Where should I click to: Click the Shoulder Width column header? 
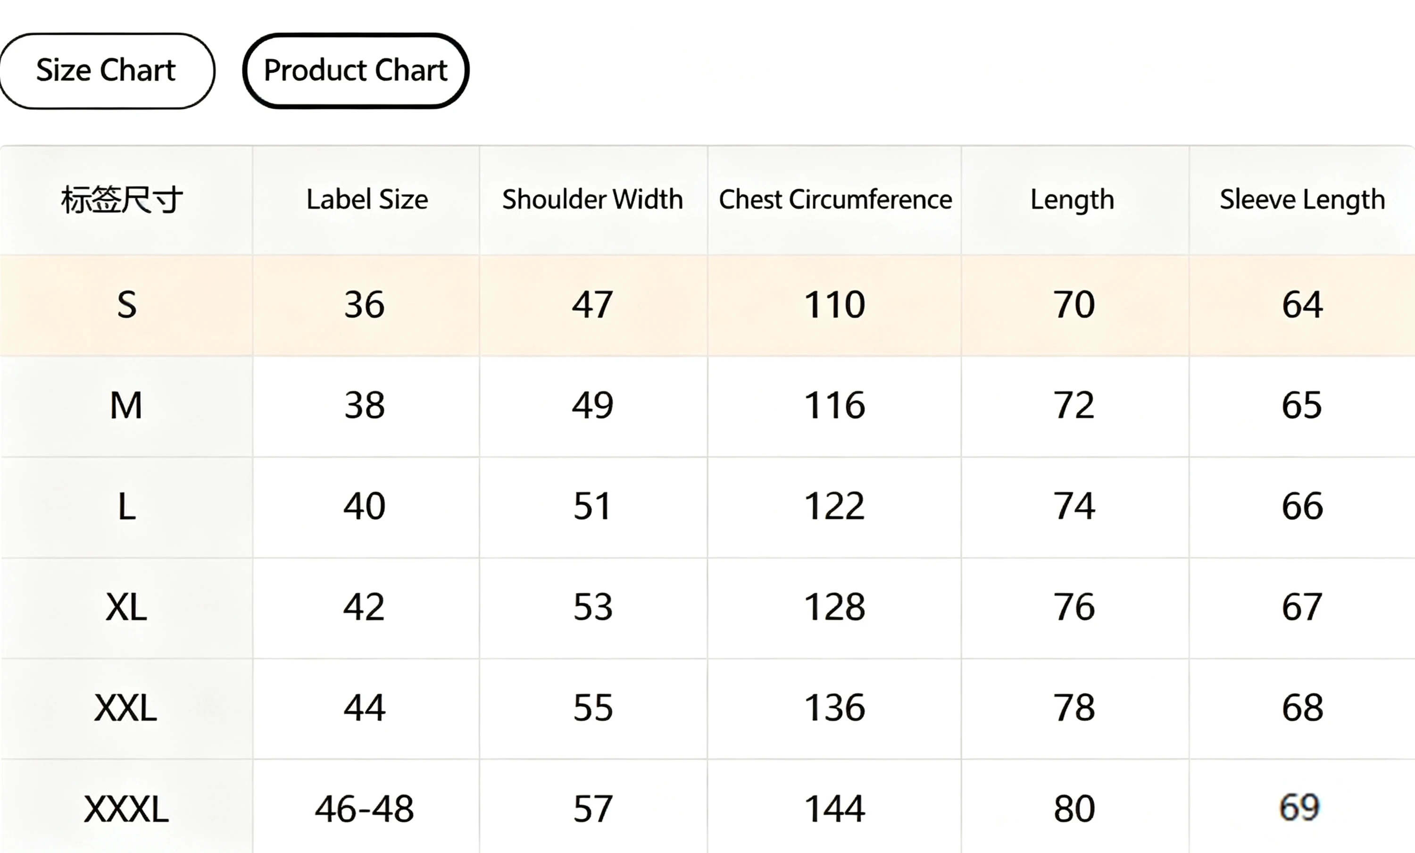(592, 200)
